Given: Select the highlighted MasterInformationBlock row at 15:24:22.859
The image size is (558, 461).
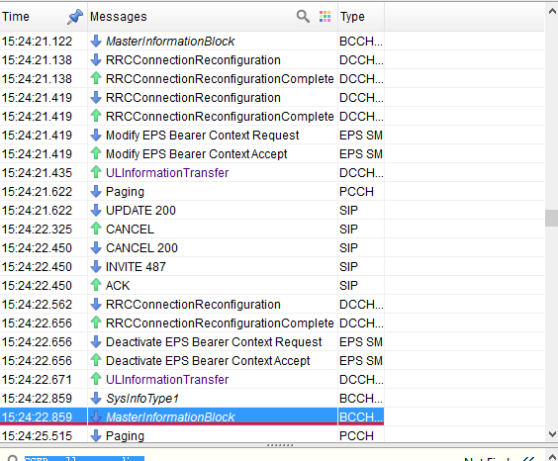Looking at the screenshot, I should pyautogui.click(x=192, y=416).
